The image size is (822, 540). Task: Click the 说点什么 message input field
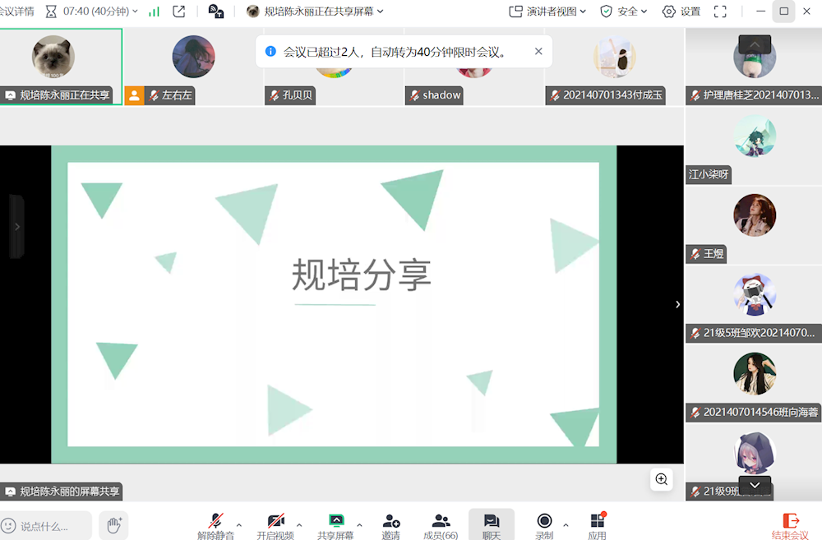point(46,526)
